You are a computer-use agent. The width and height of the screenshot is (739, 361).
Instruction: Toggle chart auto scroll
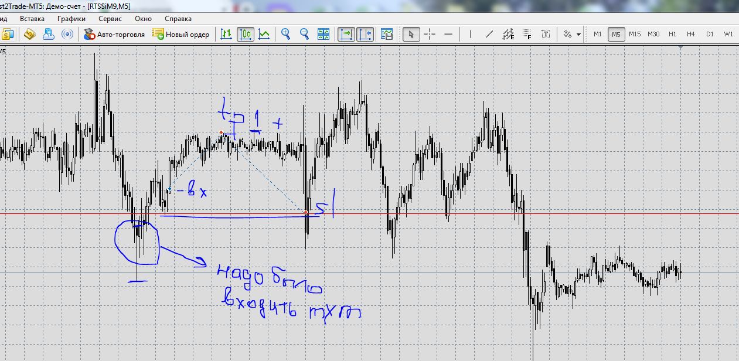[346, 34]
